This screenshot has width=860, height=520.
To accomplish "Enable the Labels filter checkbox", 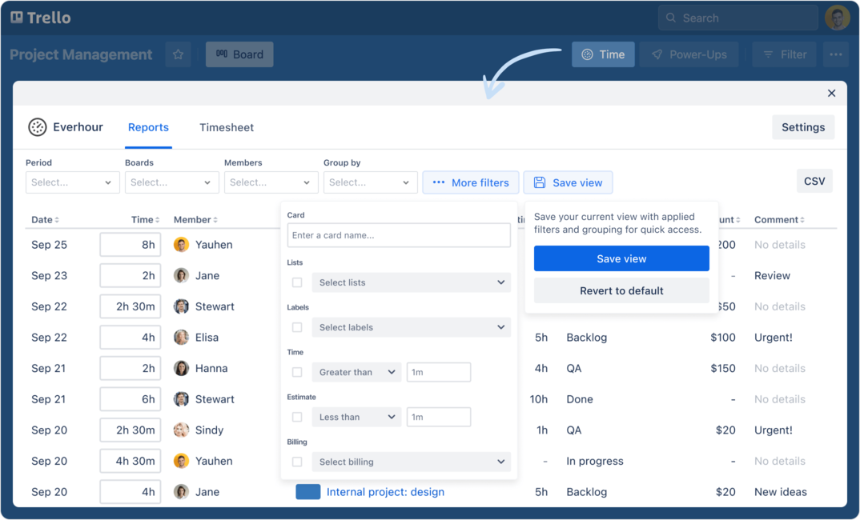I will point(297,326).
